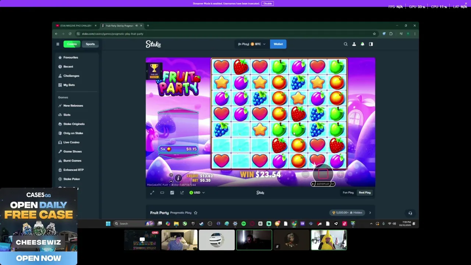Viewport: 471px width, 265px height.
Task: Open Enhanced RTP category
Action: 73,170
